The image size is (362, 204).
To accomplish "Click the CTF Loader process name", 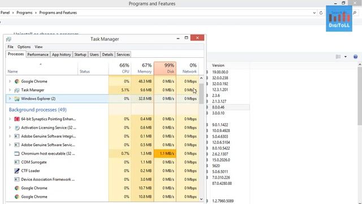I will [x=31, y=171].
